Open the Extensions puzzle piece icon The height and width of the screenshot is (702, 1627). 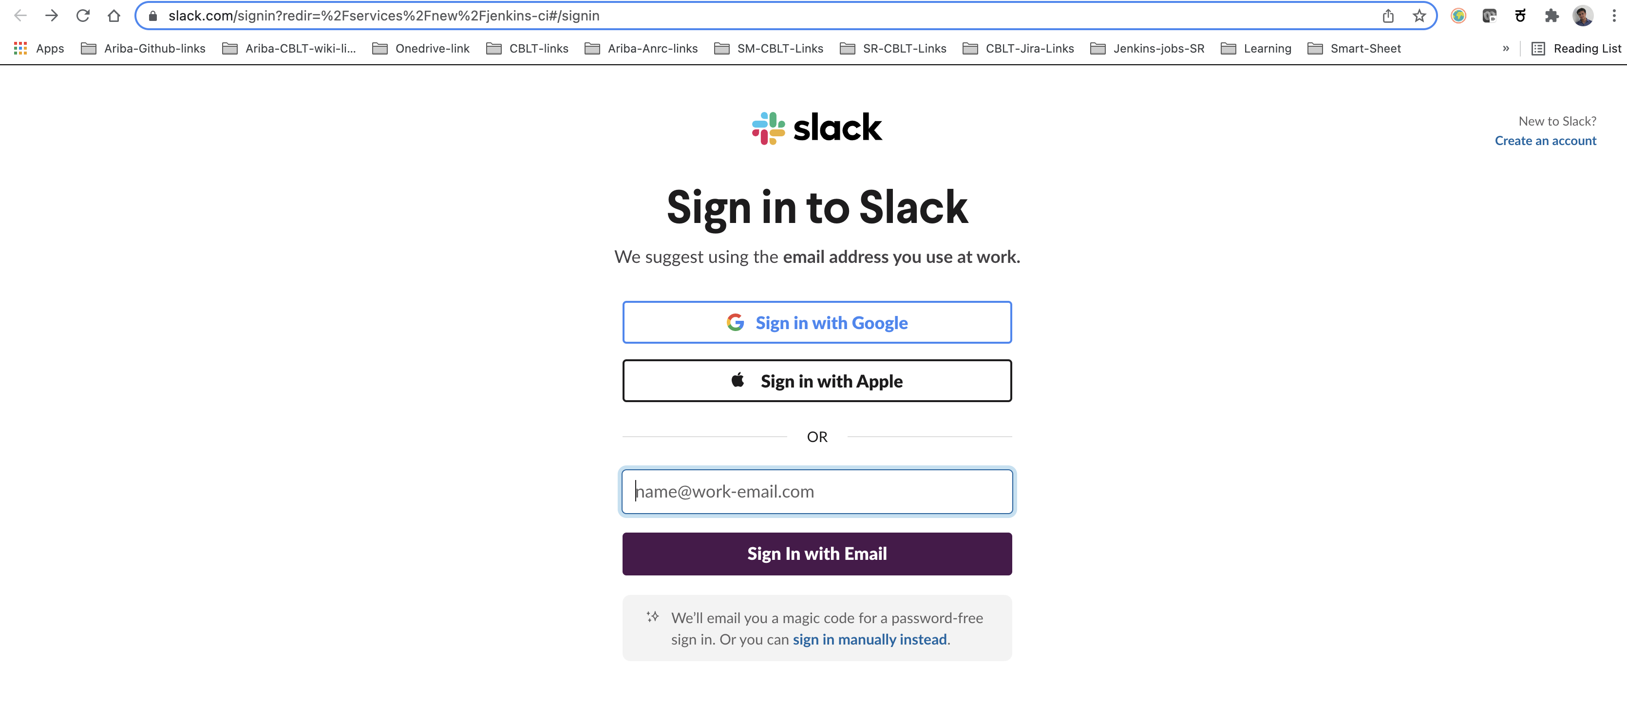coord(1551,16)
